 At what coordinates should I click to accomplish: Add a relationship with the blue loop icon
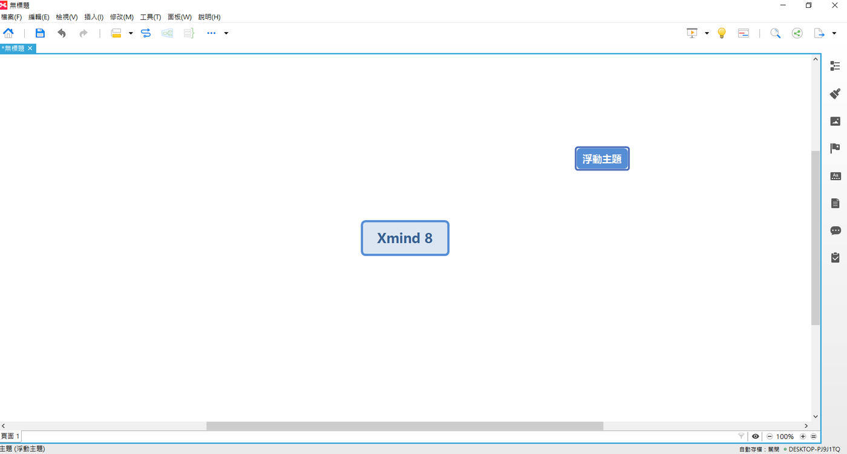(146, 33)
